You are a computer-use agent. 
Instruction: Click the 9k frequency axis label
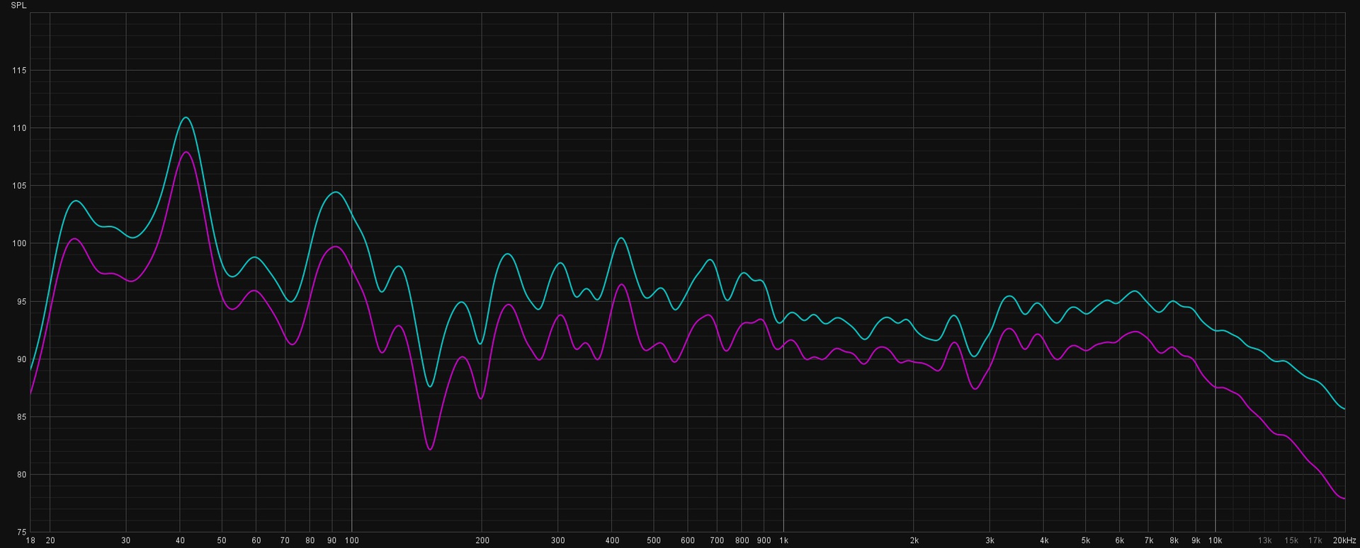click(x=1196, y=541)
